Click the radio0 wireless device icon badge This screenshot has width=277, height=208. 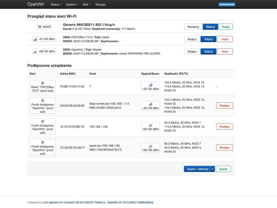pos(44,27)
